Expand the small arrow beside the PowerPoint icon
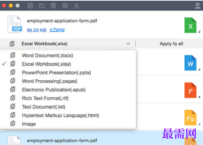 [199, 97]
